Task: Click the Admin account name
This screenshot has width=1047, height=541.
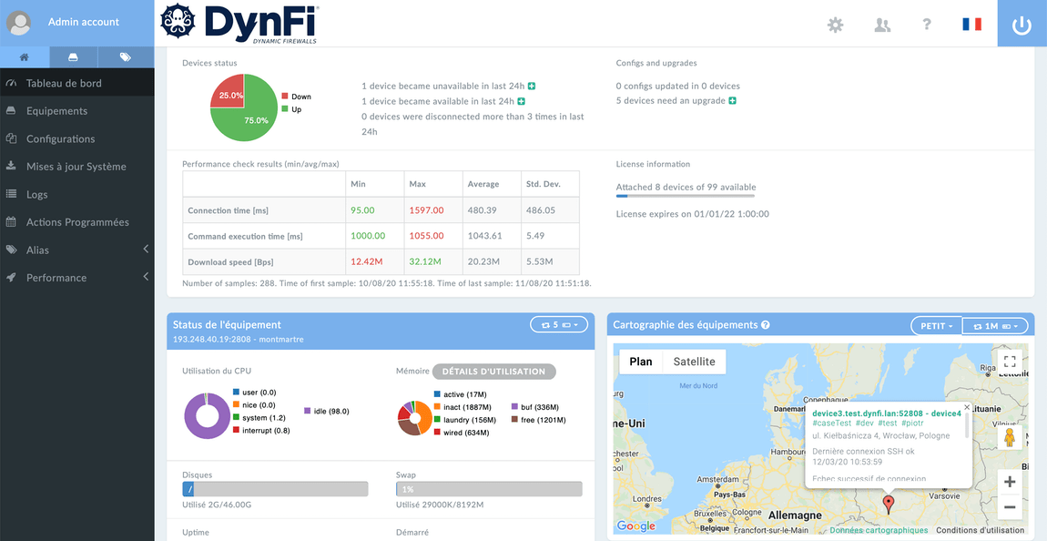Action: point(84,22)
